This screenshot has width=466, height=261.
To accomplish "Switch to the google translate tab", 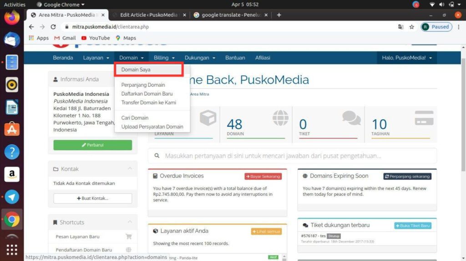I will [231, 15].
